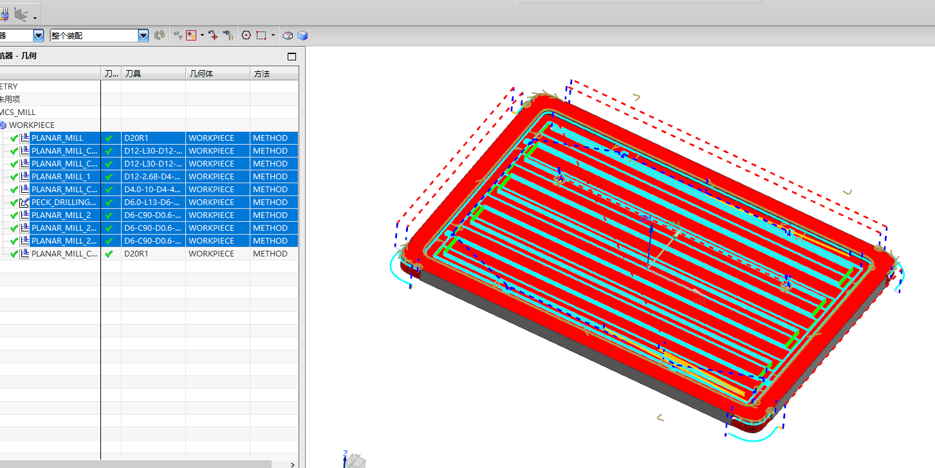This screenshot has width=935, height=468.
Task: Click the WORKPIECE cell in the PLANAR_MILL_1 row
Action: point(218,177)
